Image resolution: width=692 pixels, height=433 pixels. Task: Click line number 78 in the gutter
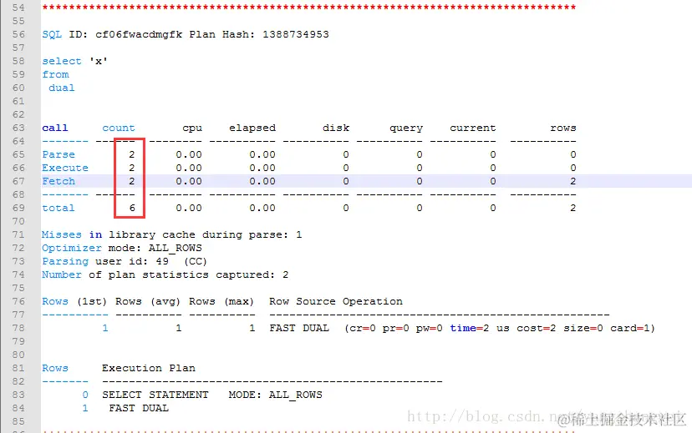pos(18,328)
